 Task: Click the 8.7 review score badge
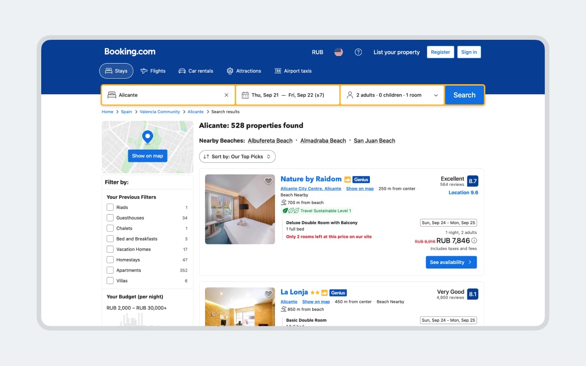pos(472,181)
